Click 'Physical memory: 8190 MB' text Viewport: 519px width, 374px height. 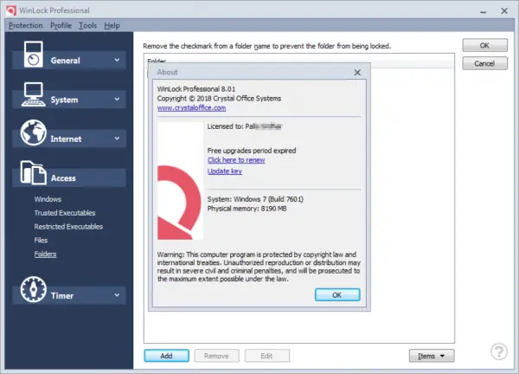(247, 209)
